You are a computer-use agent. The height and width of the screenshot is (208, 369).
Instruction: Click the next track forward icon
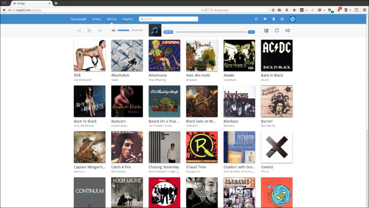[100, 31]
